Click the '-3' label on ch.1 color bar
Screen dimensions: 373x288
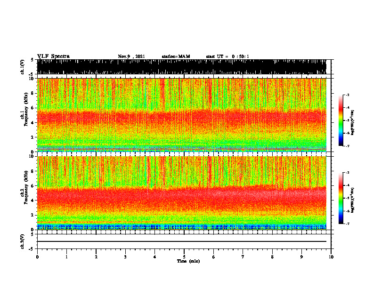[x=348, y=95]
